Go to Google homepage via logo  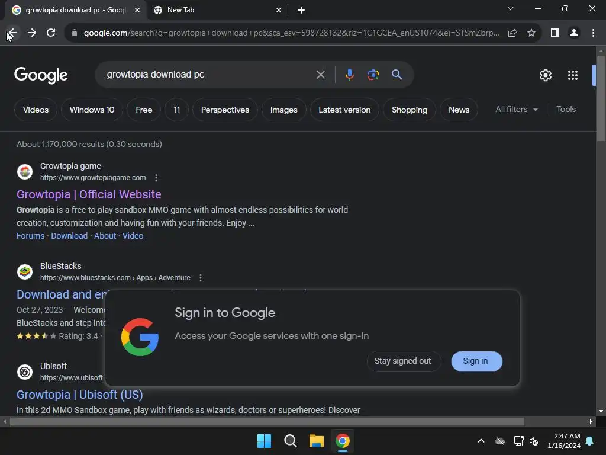pos(41,75)
